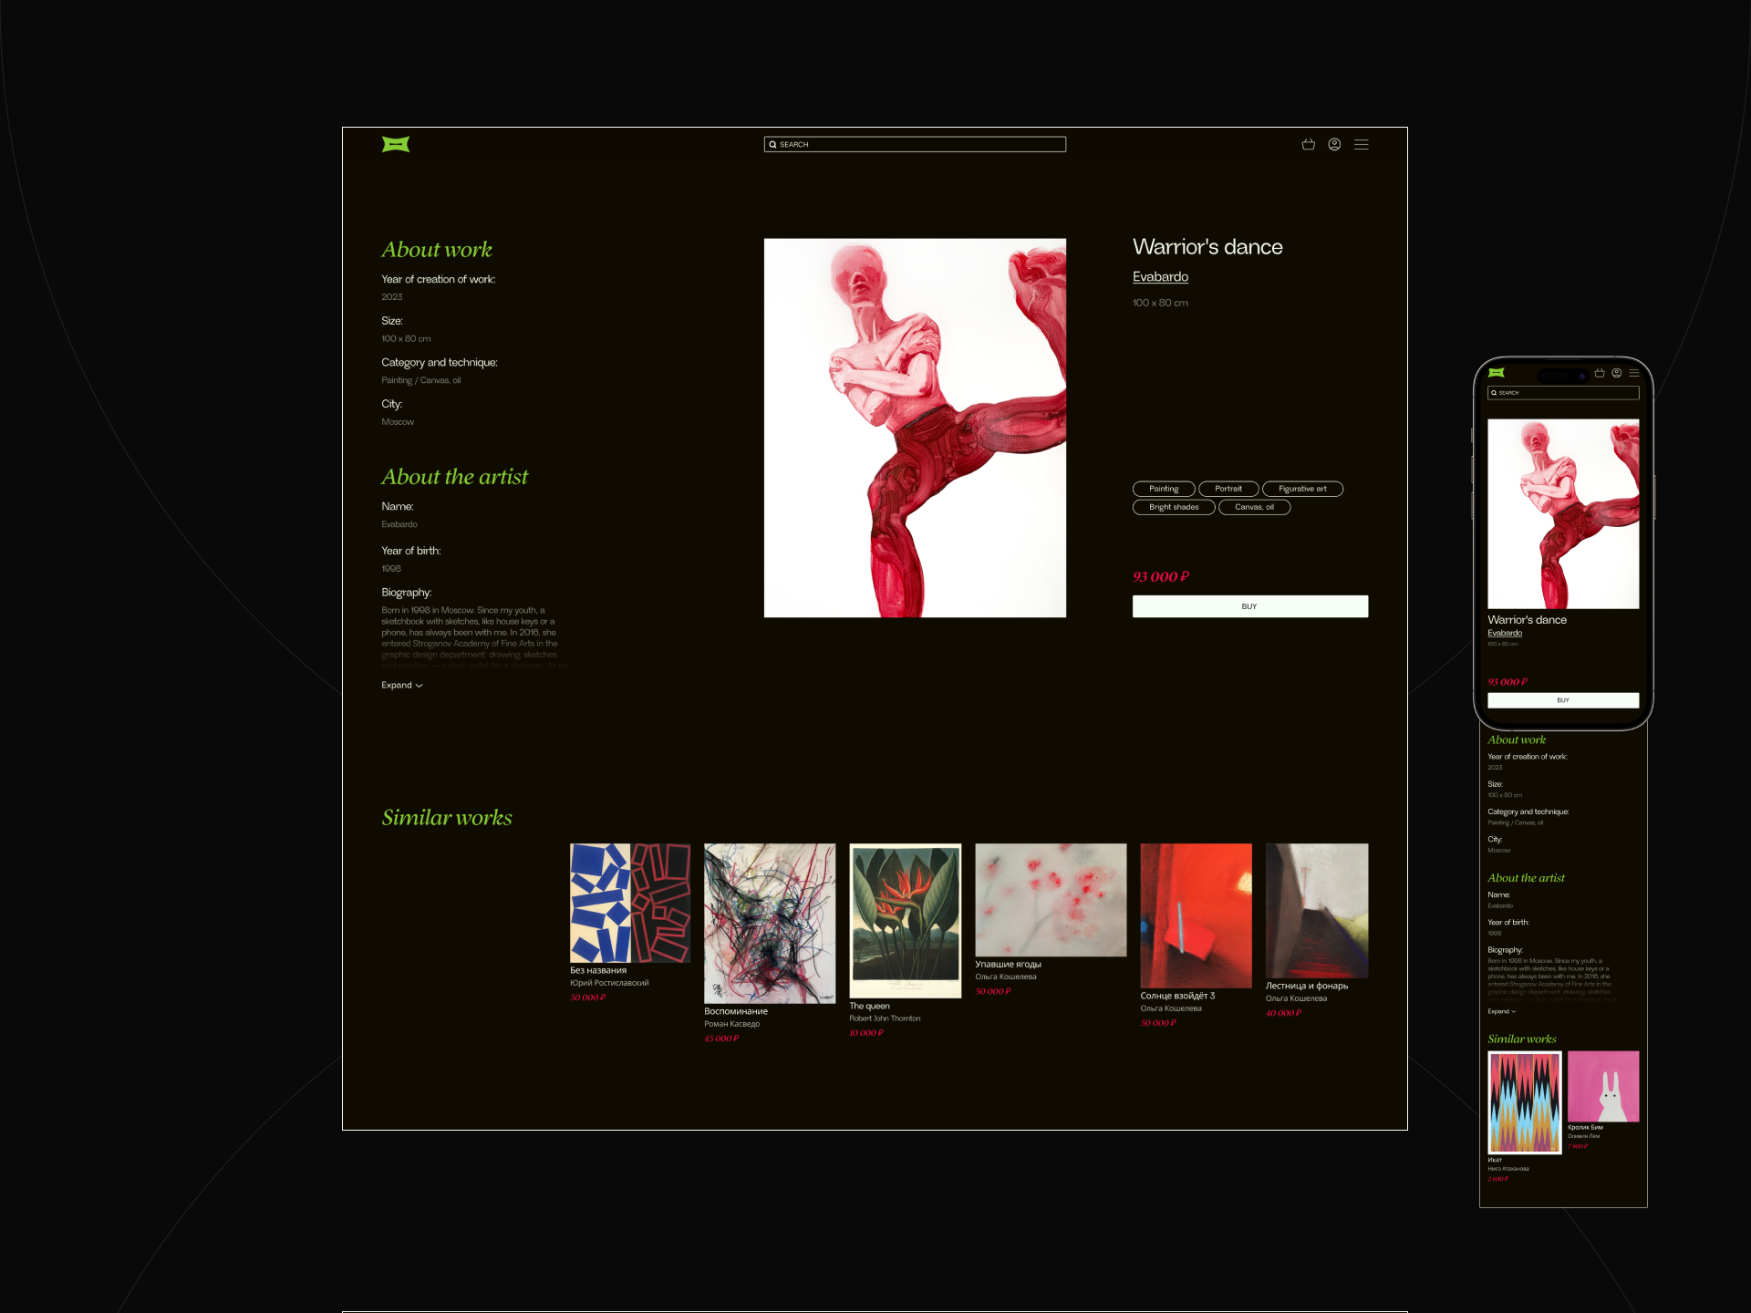Open the user profile icon in desktop header
Viewport: 1751px width, 1313px height.
pos(1334,144)
